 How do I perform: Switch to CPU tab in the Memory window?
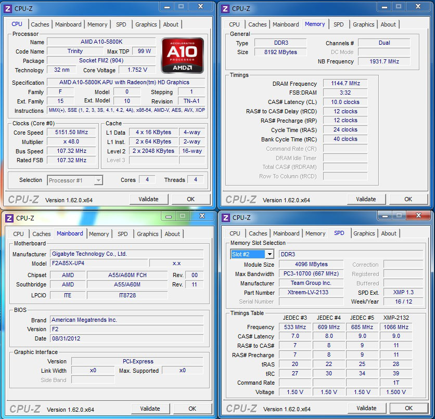(234, 24)
